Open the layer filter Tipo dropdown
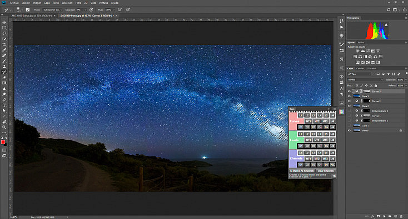The width and height of the screenshot is (408, 219). click(x=360, y=74)
